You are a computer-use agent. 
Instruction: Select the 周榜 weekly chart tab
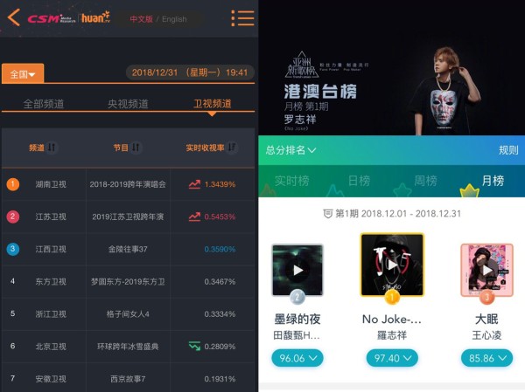[x=425, y=181]
